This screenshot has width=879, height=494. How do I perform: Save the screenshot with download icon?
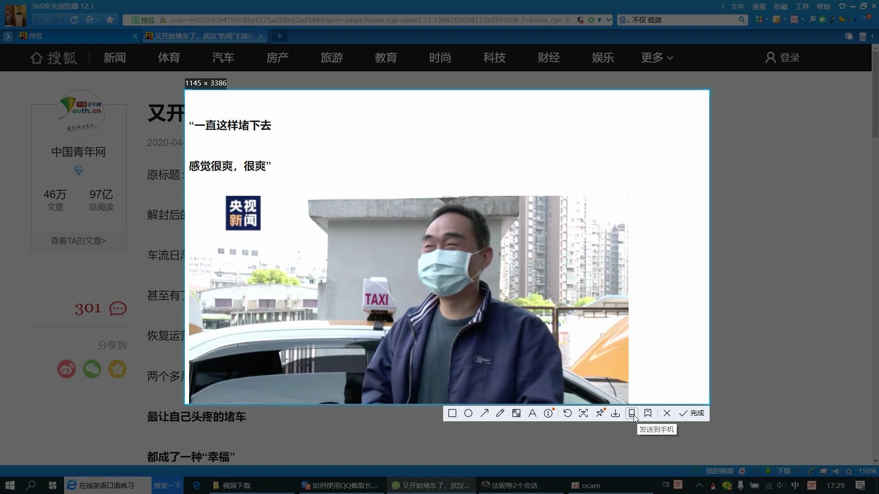[x=616, y=413]
